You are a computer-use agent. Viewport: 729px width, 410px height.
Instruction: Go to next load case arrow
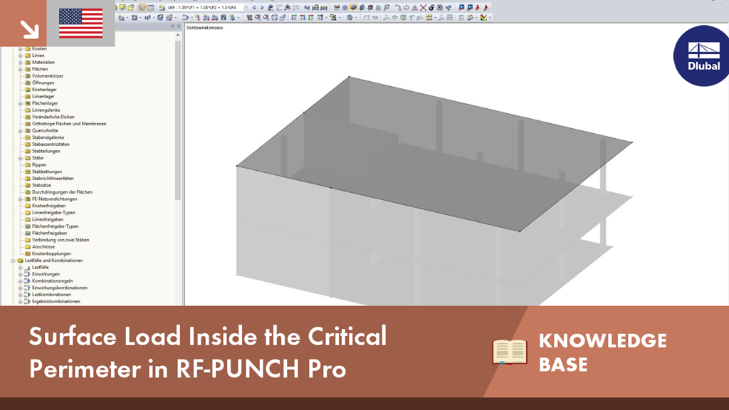click(262, 7)
